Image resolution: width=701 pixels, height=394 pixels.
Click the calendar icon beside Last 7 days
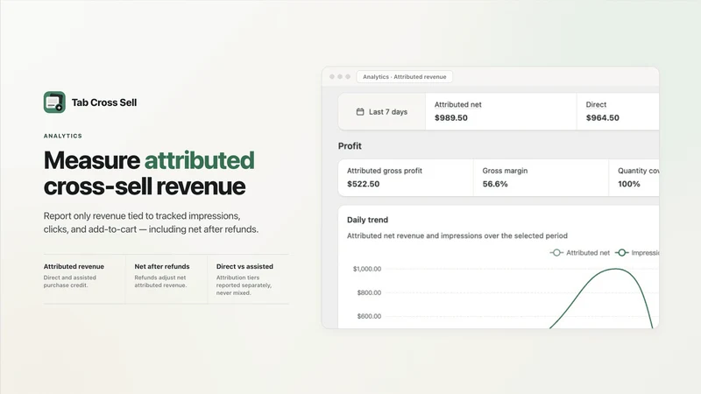(360, 112)
